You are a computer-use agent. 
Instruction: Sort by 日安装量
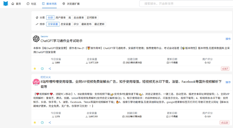[53, 24]
